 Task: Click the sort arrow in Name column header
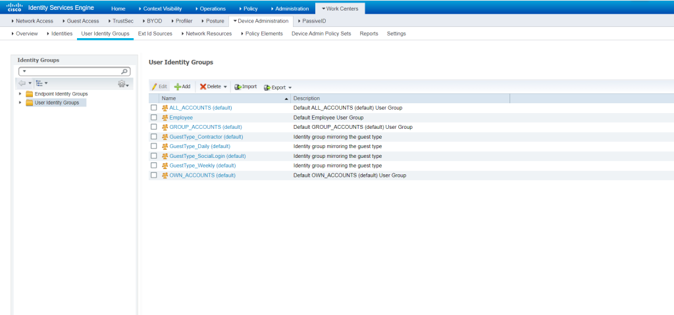click(x=287, y=99)
